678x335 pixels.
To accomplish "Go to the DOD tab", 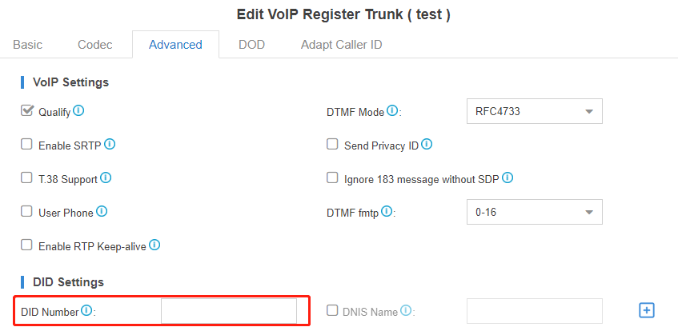I will (x=251, y=45).
